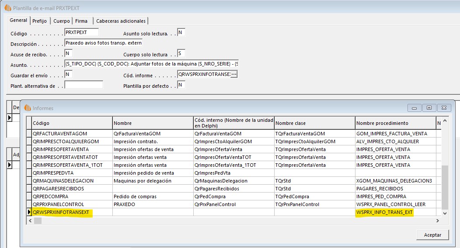The height and width of the screenshot is (248, 460).
Task: Click the Descripción input field
Action: [103, 43]
